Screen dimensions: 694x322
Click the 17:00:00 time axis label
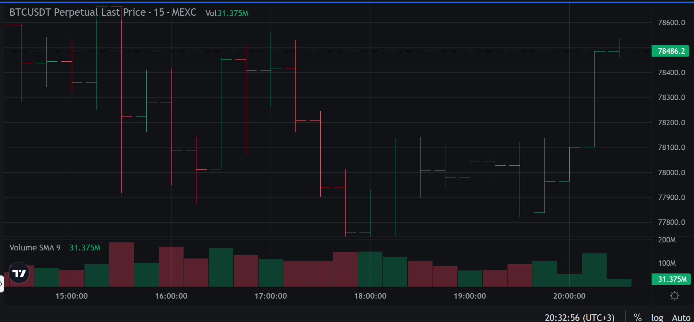coord(271,296)
